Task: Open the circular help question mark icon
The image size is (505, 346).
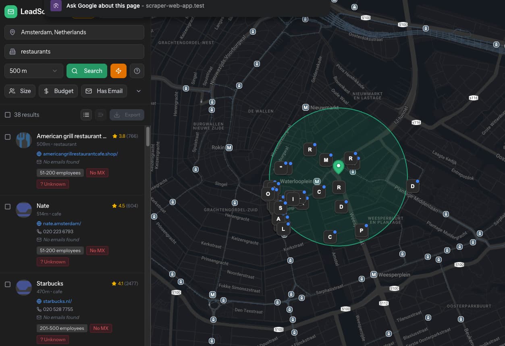Action: pyautogui.click(x=137, y=70)
